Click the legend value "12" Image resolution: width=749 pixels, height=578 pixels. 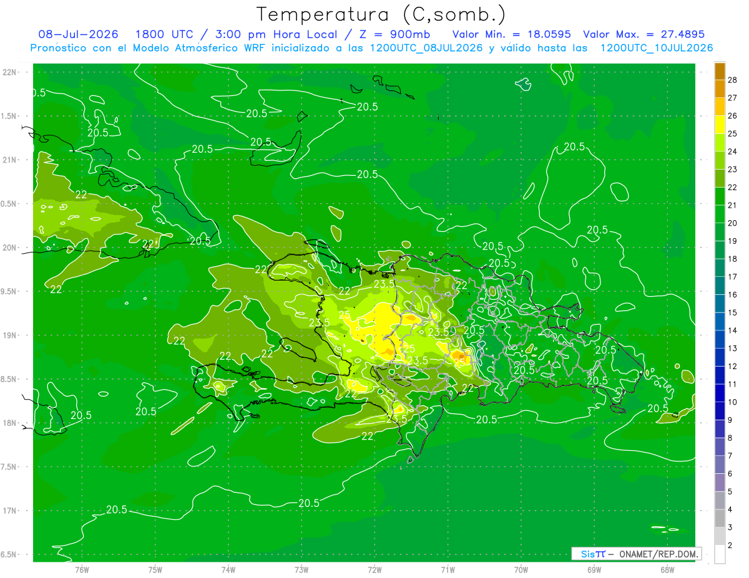point(733,366)
